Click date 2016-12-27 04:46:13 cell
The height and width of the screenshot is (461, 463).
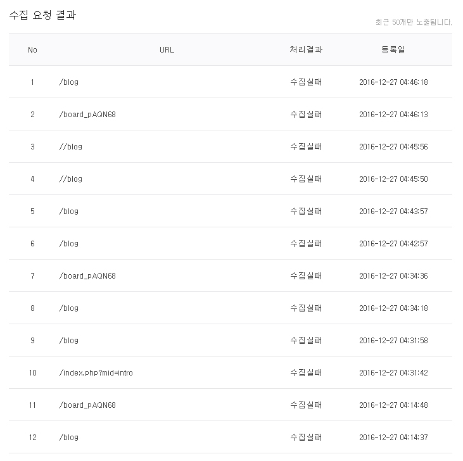[393, 114]
